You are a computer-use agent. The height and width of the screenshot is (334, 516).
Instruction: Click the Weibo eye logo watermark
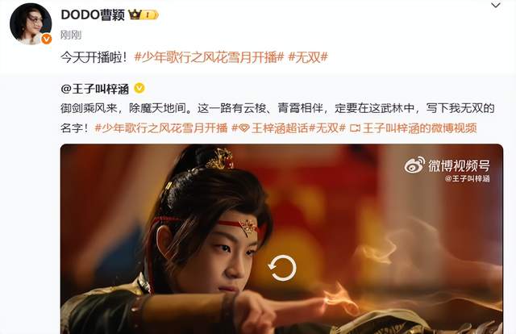tap(414, 165)
